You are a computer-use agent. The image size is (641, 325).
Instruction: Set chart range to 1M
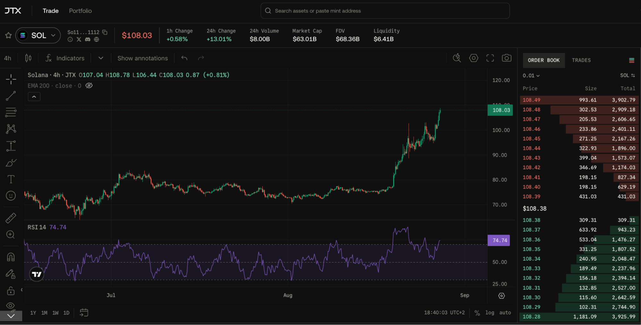44,313
